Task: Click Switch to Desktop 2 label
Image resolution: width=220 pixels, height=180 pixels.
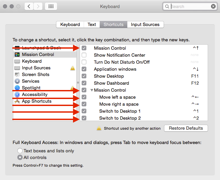Action: (x=120, y=118)
